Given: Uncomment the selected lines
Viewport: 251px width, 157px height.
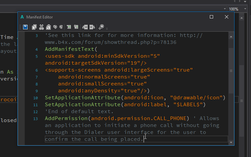Looking at the screenshot, I should pyautogui.click(x=76, y=27).
